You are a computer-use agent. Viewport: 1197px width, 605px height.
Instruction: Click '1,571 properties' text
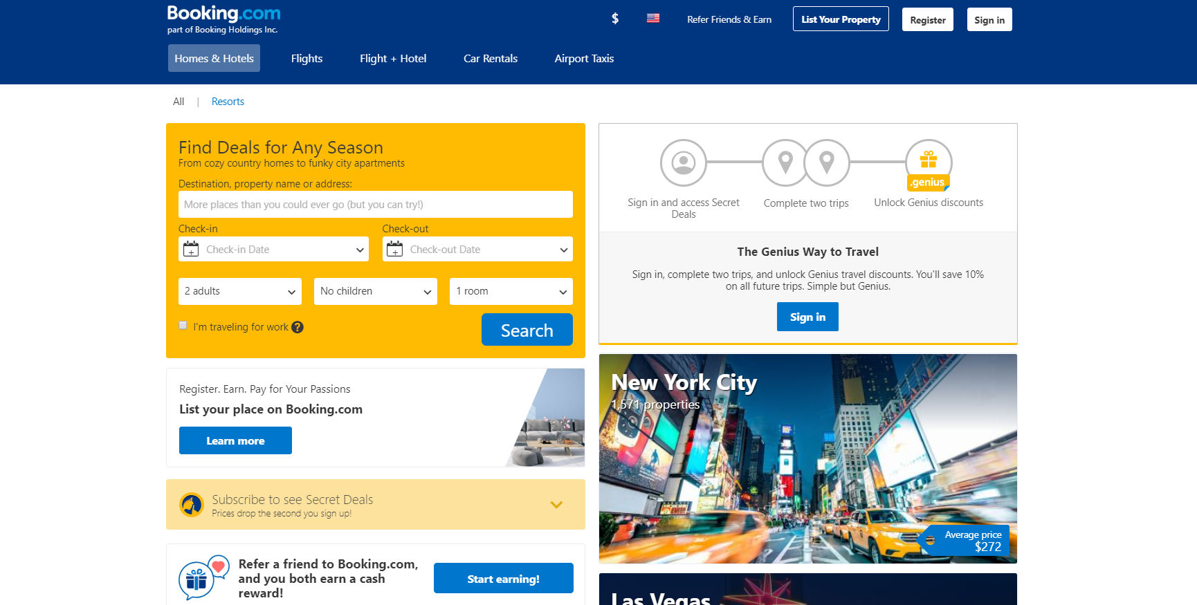tap(655, 404)
